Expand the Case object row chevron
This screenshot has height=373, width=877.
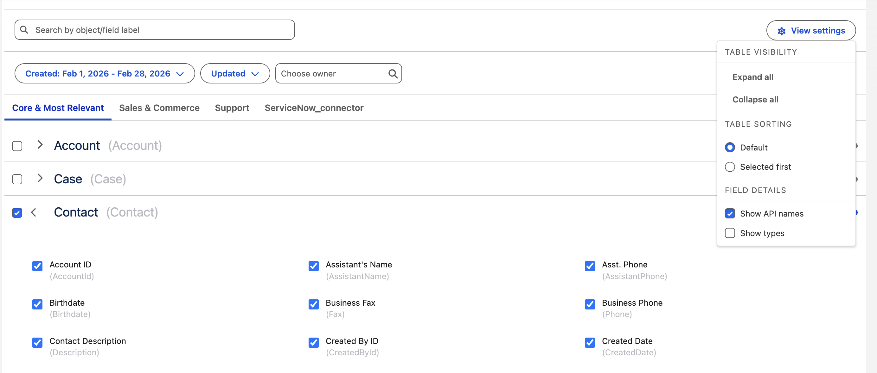pos(40,178)
